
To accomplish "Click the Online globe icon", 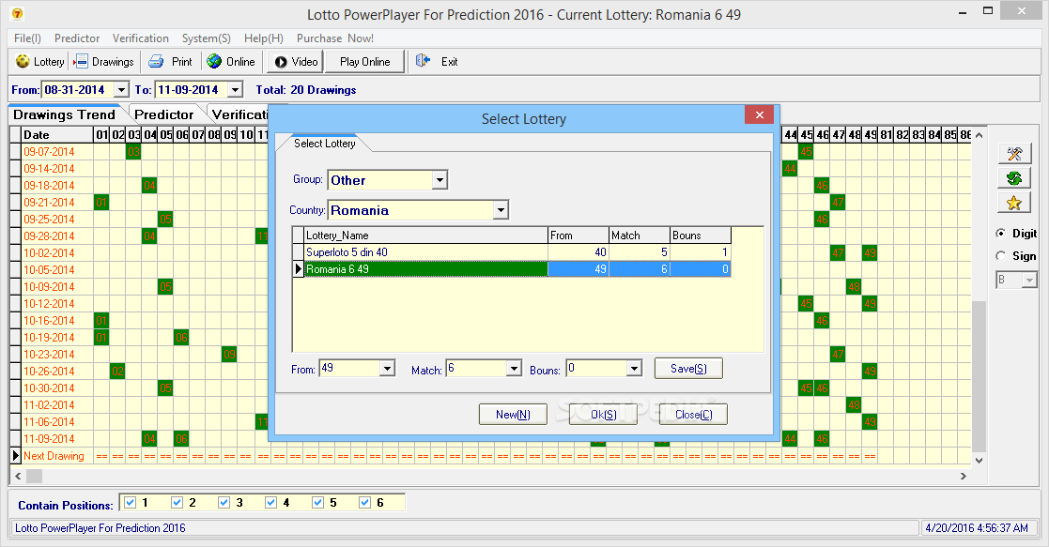I will [x=214, y=62].
